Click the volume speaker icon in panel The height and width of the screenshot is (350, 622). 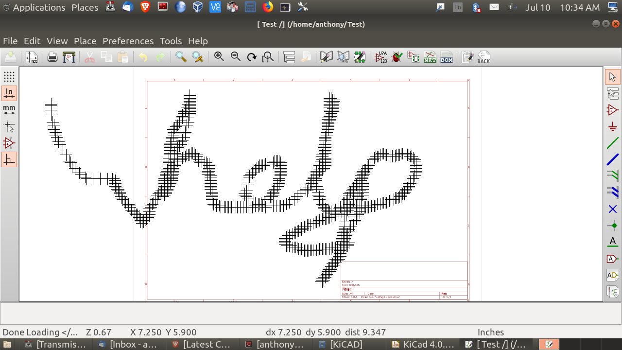(513, 7)
